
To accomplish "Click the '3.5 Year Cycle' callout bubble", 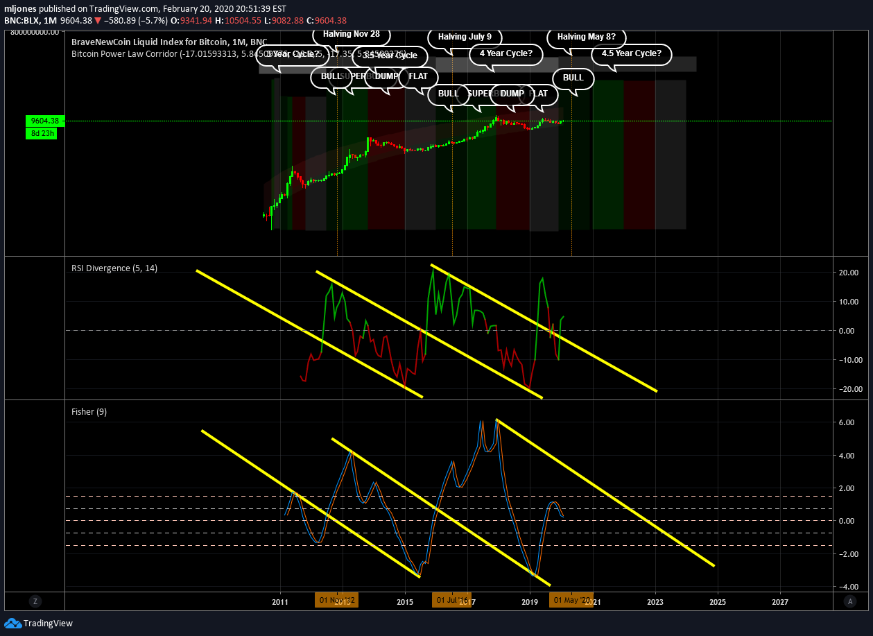I will pos(390,55).
